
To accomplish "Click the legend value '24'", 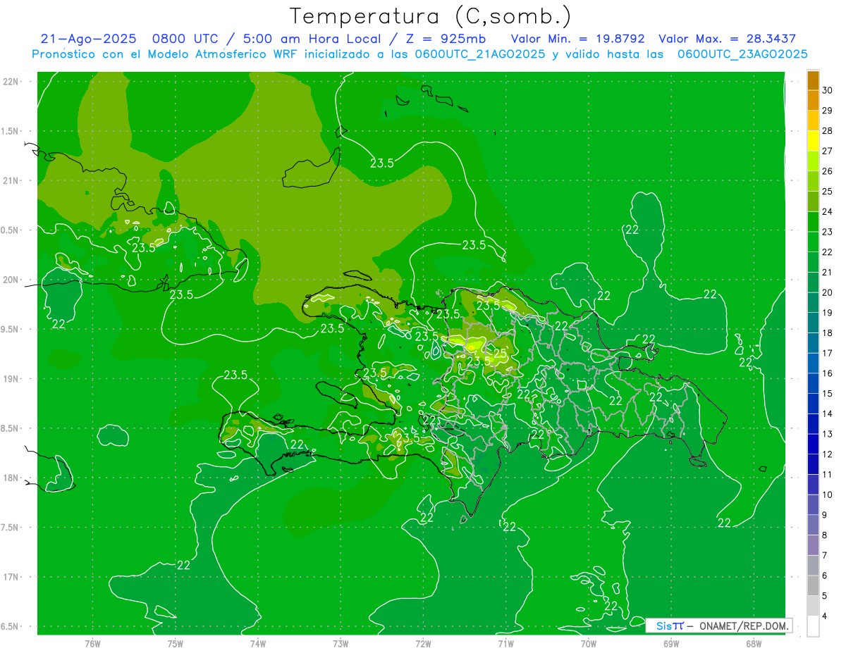I will pos(828,211).
